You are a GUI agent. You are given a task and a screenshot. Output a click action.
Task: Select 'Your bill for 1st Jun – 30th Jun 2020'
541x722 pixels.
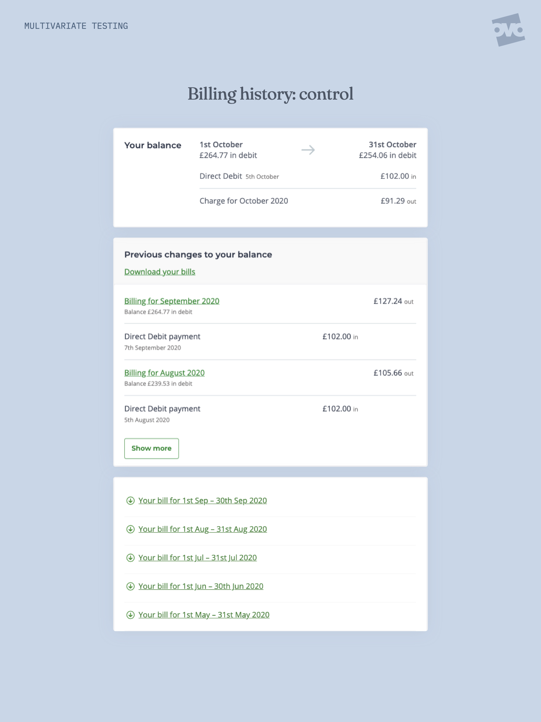coord(201,586)
